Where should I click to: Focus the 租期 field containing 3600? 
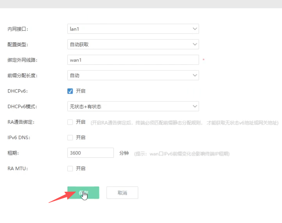coord(90,153)
